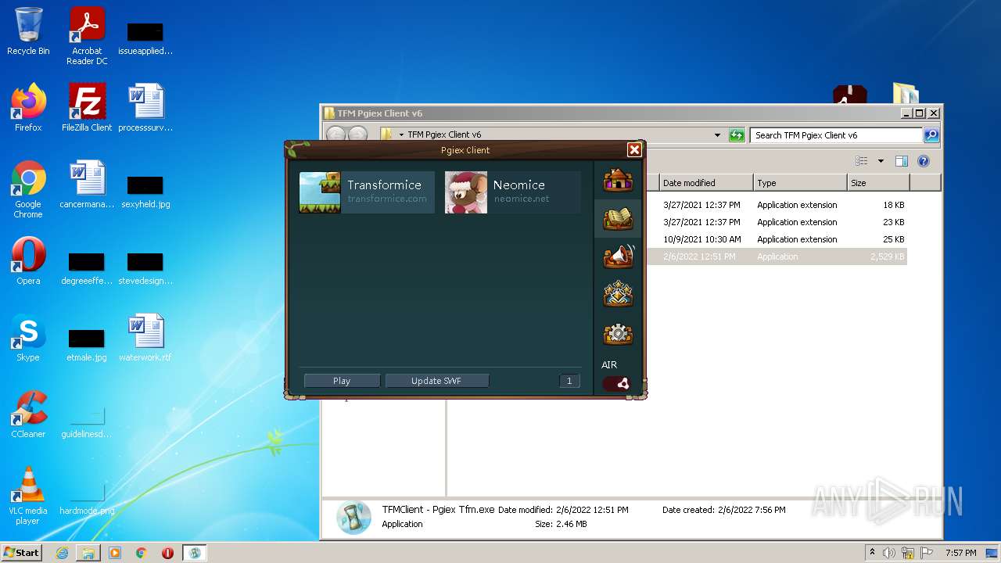Open the gold stars ranking icon
The height and width of the screenshot is (563, 1001).
[x=618, y=295]
